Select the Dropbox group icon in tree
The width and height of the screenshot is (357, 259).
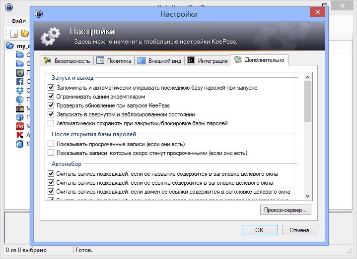(x=20, y=91)
